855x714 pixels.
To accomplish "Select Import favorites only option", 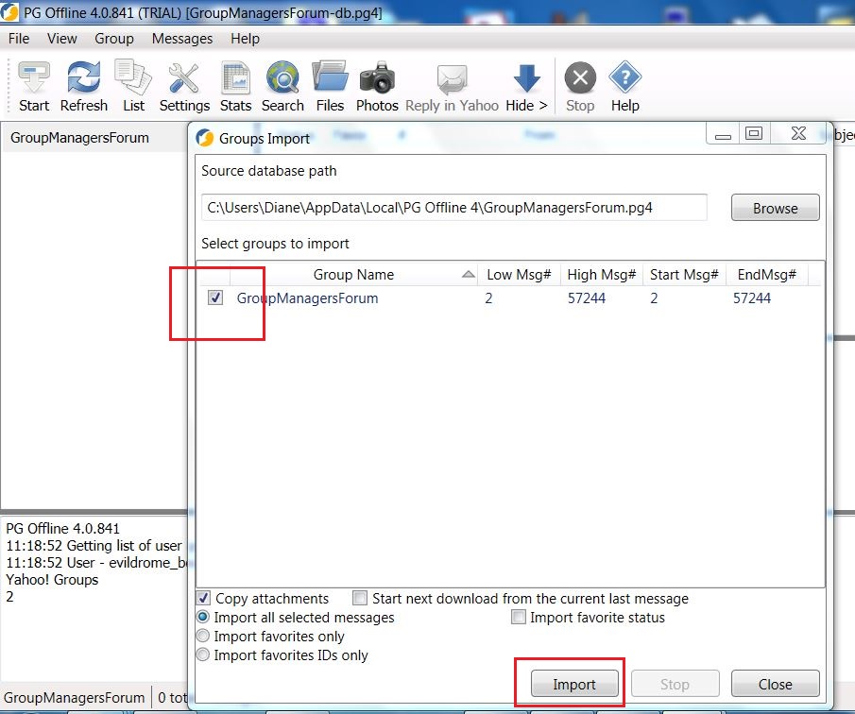I will tap(203, 636).
